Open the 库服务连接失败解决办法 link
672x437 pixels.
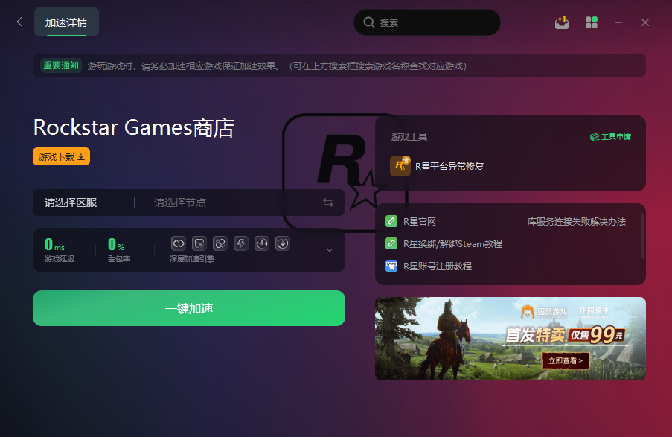577,221
